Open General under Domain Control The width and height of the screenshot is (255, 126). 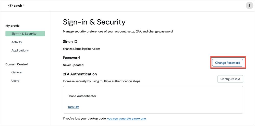17,72
